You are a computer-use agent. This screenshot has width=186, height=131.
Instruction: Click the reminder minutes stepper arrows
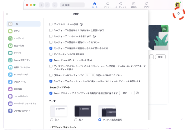(x=93, y=75)
